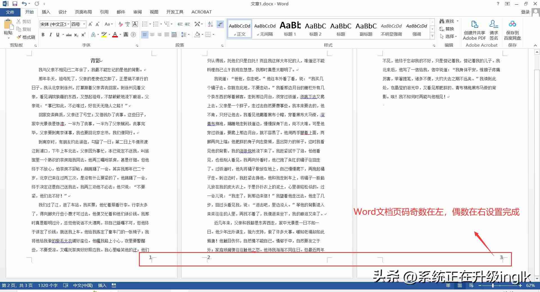Image resolution: width=540 pixels, height=292 pixels.
Task: Click Distributed alignment icon
Action: [x=174, y=35]
